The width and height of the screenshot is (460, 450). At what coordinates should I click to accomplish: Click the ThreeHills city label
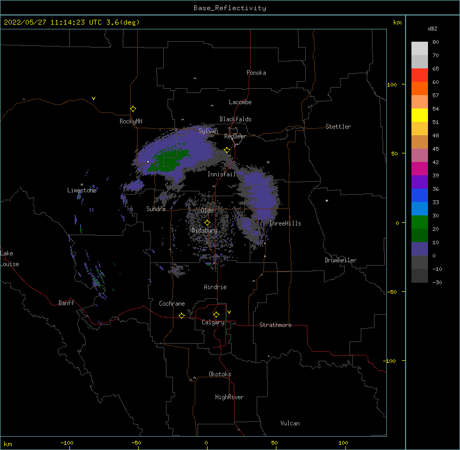click(x=285, y=223)
